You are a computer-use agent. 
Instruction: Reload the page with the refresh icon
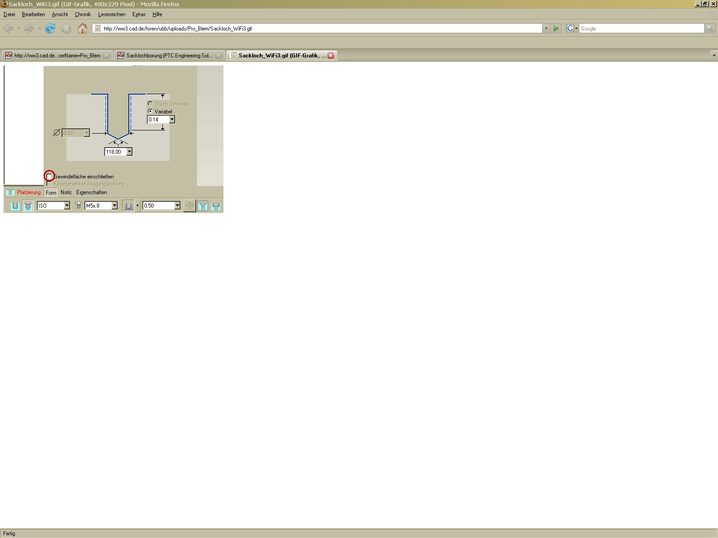pyautogui.click(x=50, y=29)
